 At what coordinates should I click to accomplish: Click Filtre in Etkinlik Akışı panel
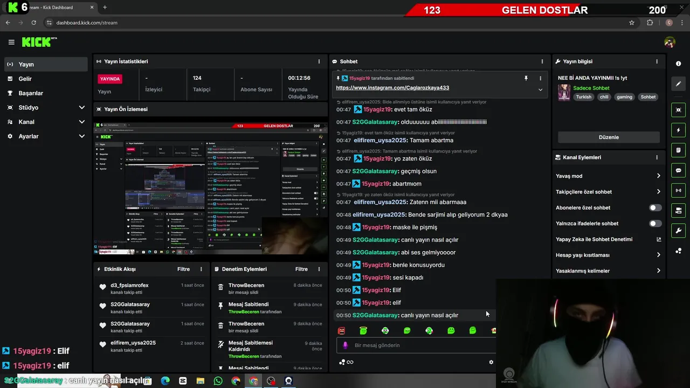click(183, 269)
